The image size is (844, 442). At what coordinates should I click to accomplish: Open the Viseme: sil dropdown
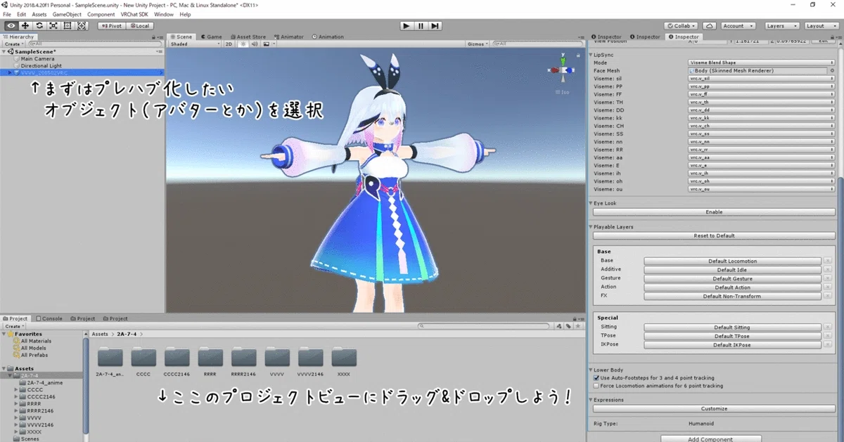pyautogui.click(x=761, y=79)
